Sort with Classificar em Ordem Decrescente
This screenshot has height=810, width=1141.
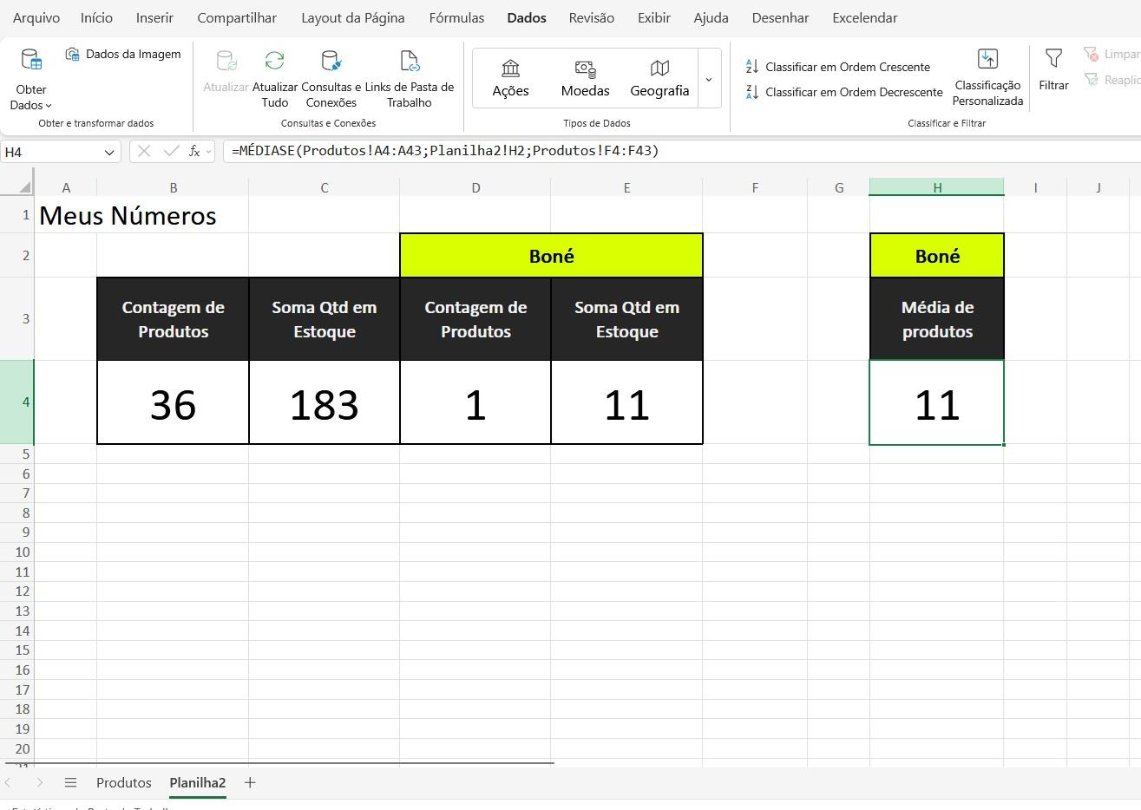point(843,92)
